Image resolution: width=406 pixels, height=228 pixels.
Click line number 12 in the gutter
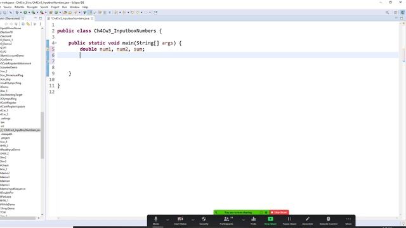(x=52, y=92)
